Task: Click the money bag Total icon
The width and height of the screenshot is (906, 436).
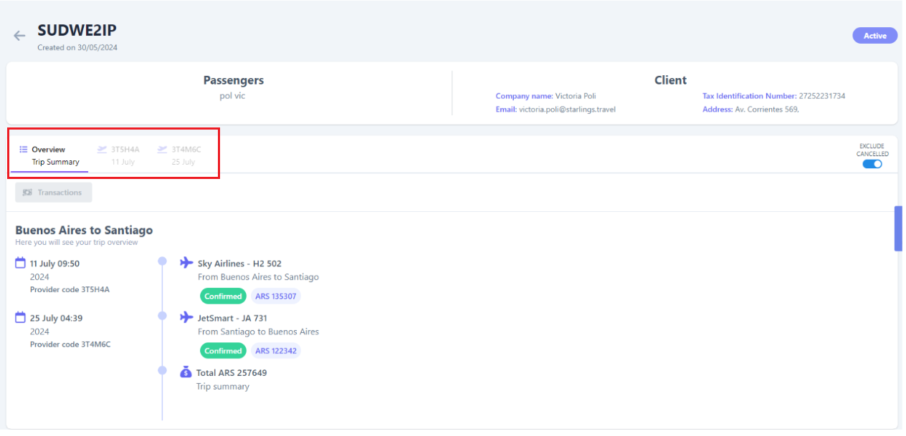Action: point(186,372)
